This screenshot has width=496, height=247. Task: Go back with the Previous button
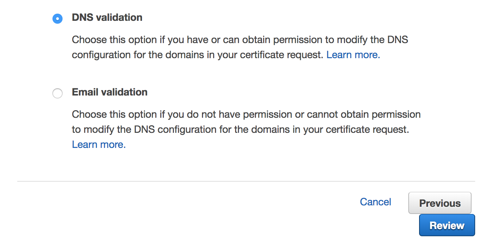pyautogui.click(x=440, y=203)
